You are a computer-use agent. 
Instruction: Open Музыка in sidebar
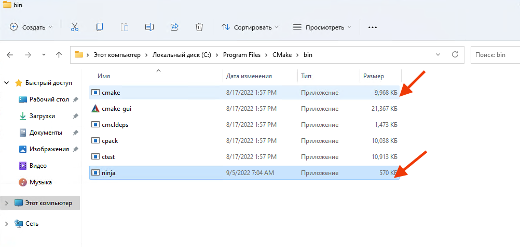(40, 182)
